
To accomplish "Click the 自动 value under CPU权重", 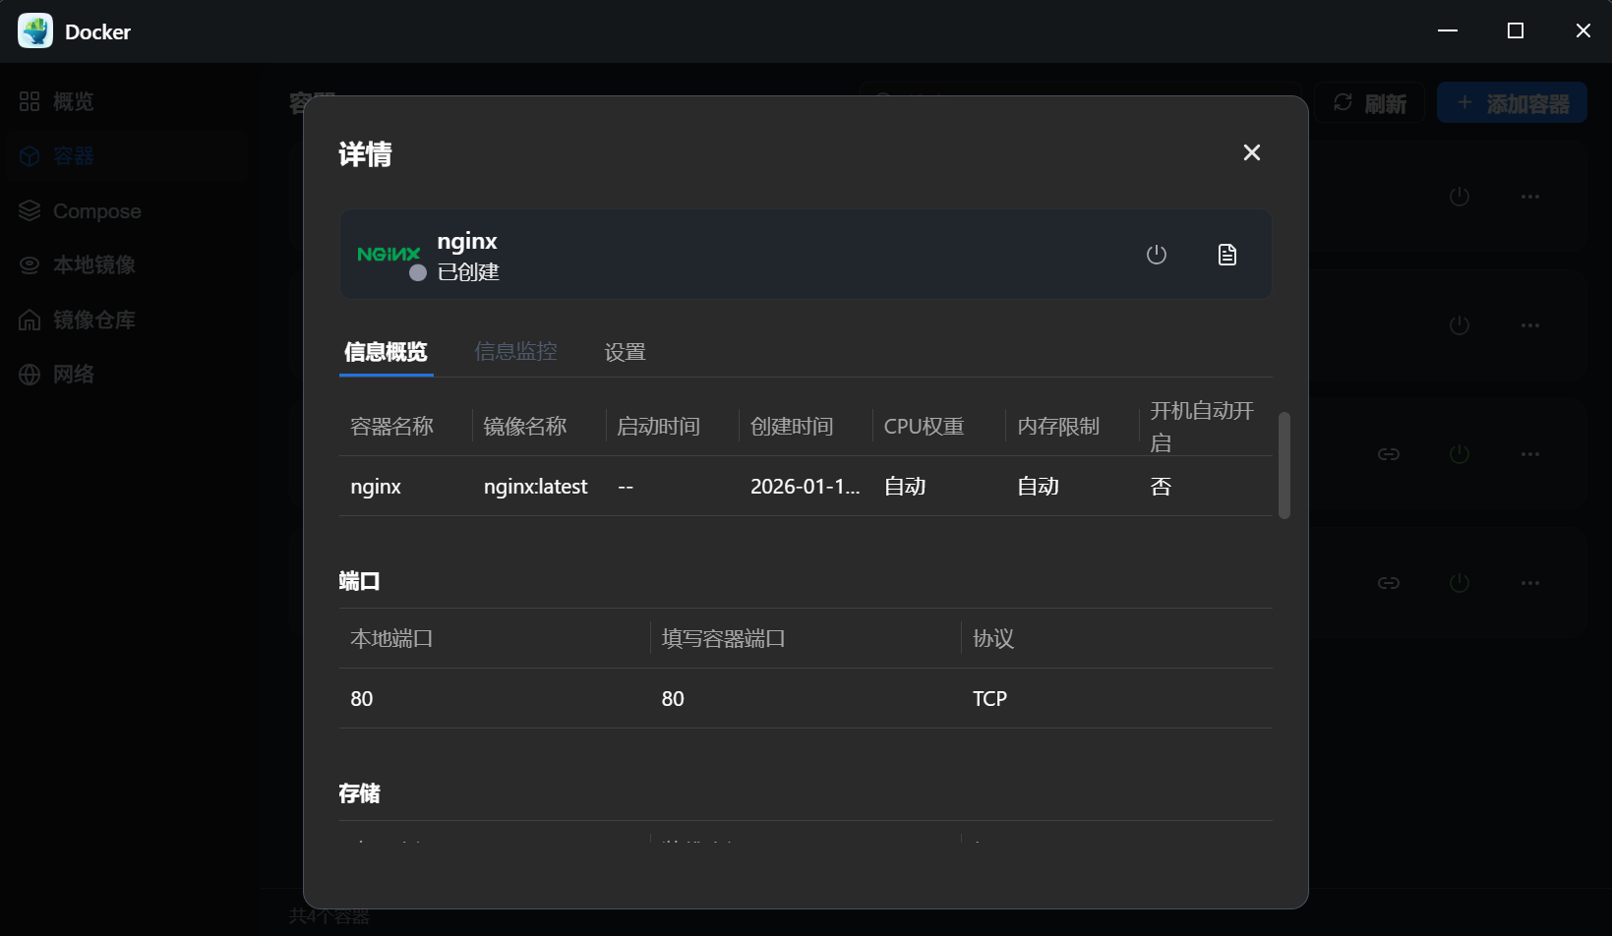I will click(905, 487).
